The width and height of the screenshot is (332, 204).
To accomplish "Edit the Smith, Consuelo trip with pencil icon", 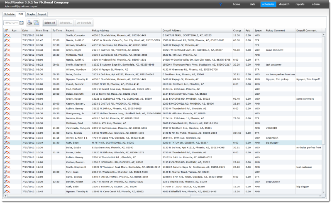I will click(x=5, y=36).
